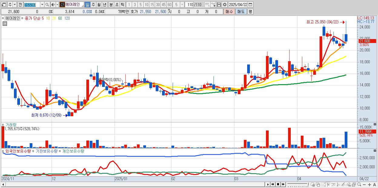
Task: Select the 일 (daily) period toggle
Action: 87,5
